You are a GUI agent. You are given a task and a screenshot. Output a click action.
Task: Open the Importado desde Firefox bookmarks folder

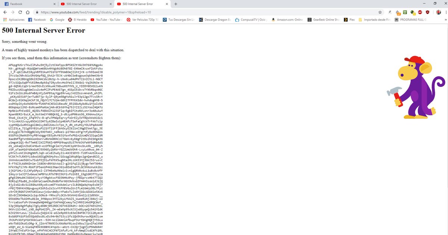[x=375, y=20]
